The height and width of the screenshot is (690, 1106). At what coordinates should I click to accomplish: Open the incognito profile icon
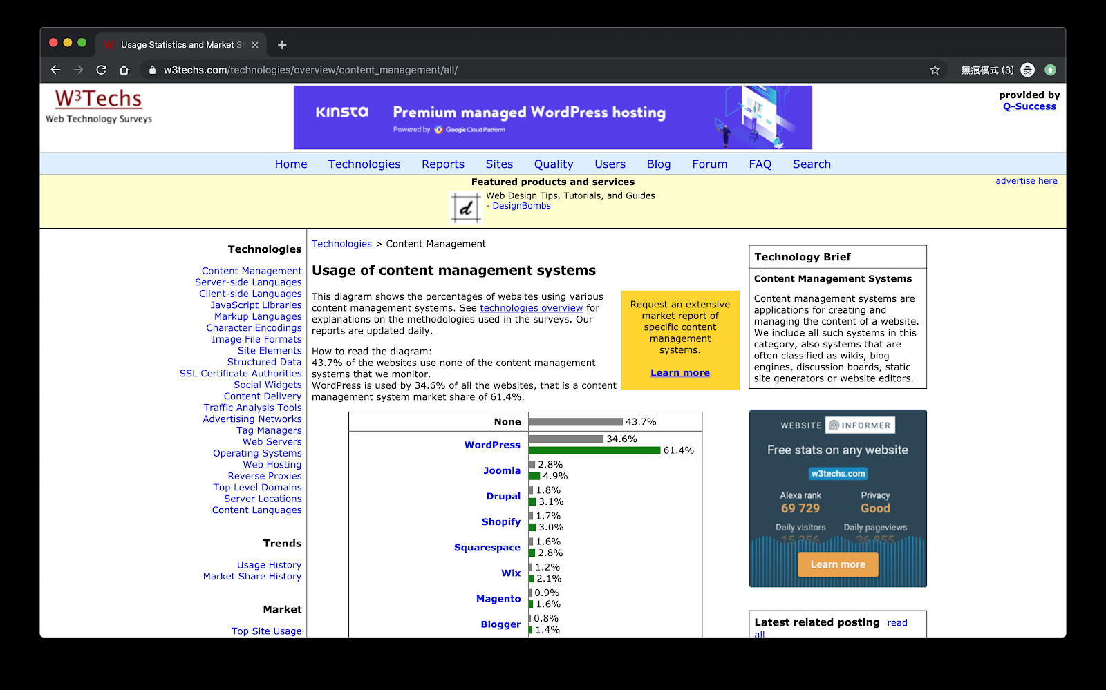(x=1028, y=70)
